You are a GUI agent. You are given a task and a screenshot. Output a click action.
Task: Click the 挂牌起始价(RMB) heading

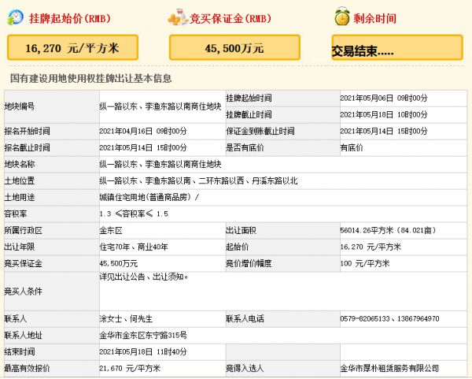tap(70, 18)
